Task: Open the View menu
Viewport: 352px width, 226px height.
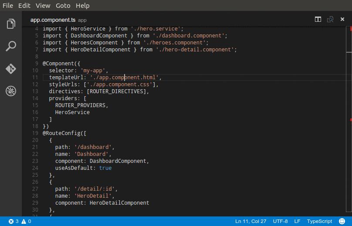Action: point(43,6)
